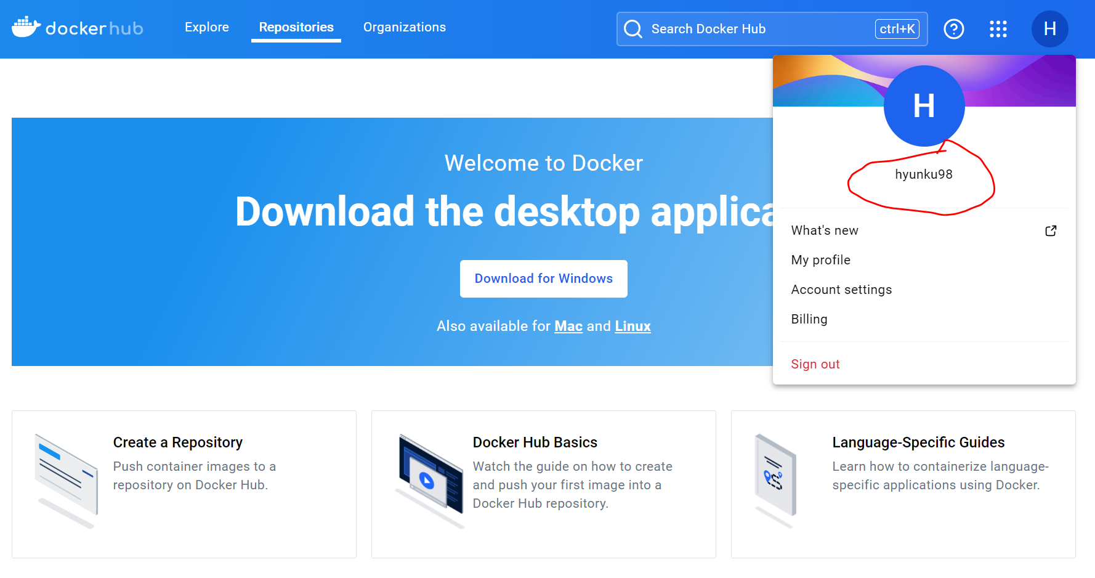This screenshot has height=578, width=1095.
Task: Open Account settings
Action: (x=841, y=289)
